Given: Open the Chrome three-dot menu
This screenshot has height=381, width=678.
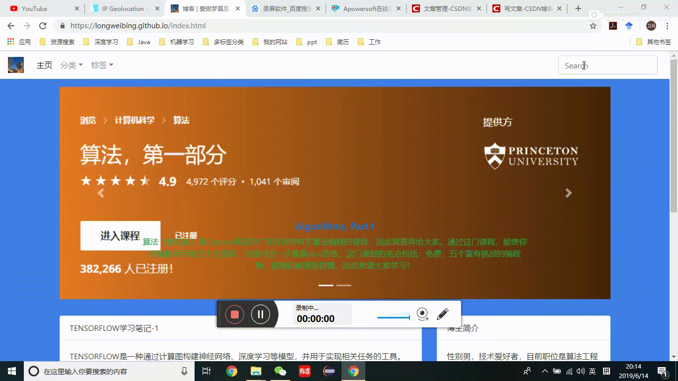Looking at the screenshot, I should point(667,26).
